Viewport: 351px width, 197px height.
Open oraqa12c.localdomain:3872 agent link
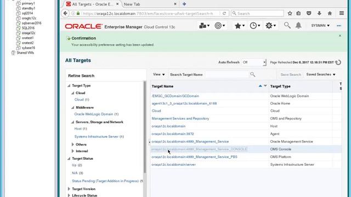pos(173,134)
